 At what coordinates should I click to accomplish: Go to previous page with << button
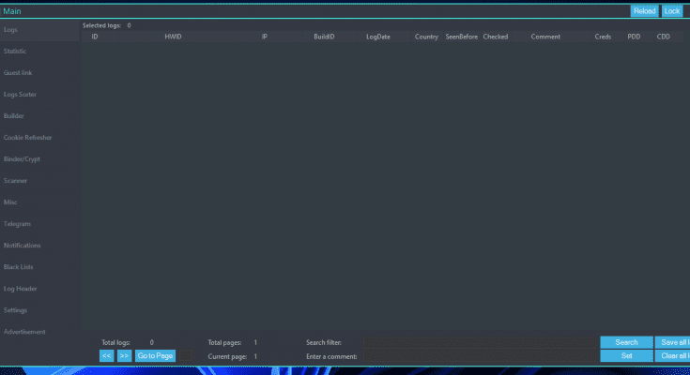pyautogui.click(x=106, y=356)
